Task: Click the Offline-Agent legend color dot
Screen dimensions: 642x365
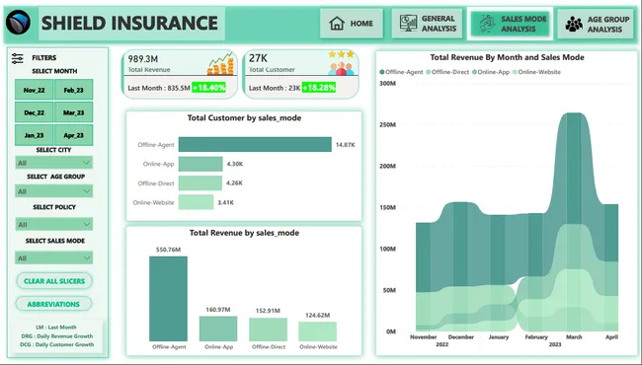Action: point(382,72)
